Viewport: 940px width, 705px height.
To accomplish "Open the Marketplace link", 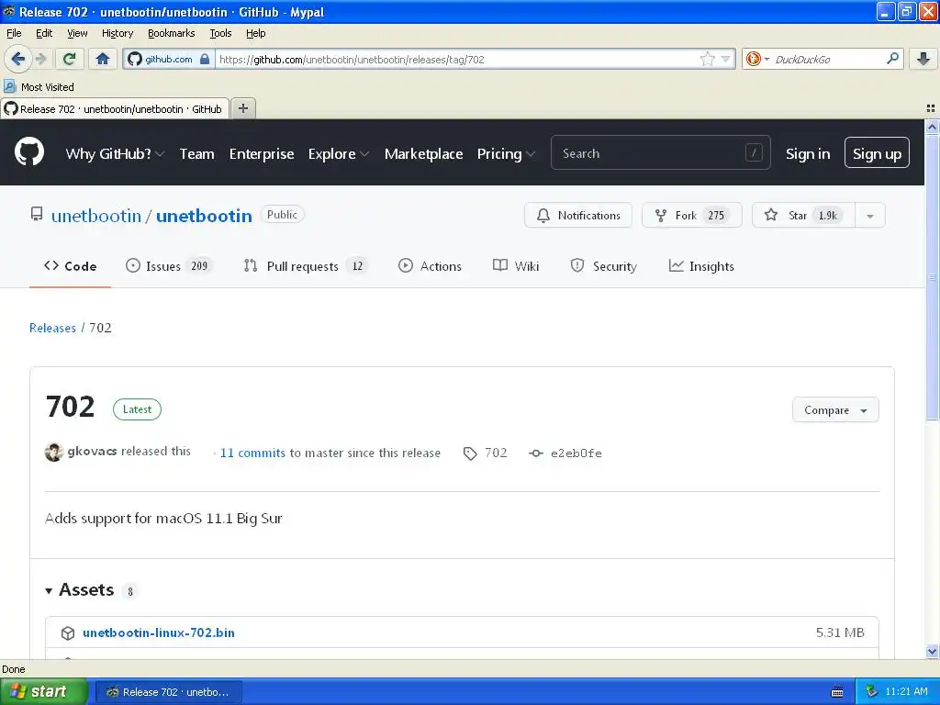I will (423, 154).
